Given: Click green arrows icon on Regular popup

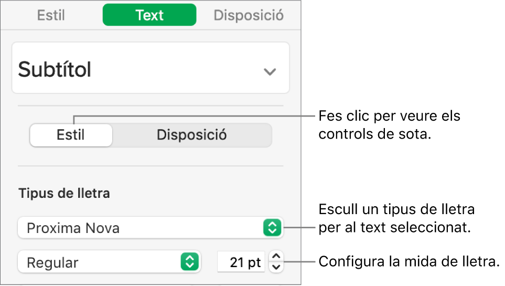Looking at the screenshot, I should pos(189,261).
